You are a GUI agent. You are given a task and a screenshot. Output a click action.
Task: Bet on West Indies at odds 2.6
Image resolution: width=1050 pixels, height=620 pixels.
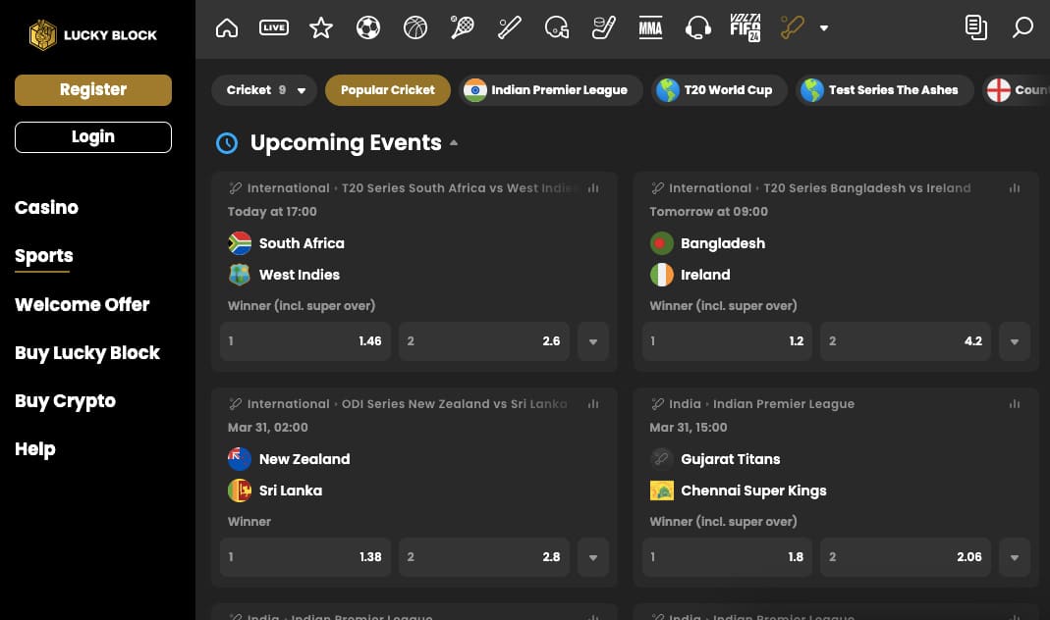click(484, 341)
